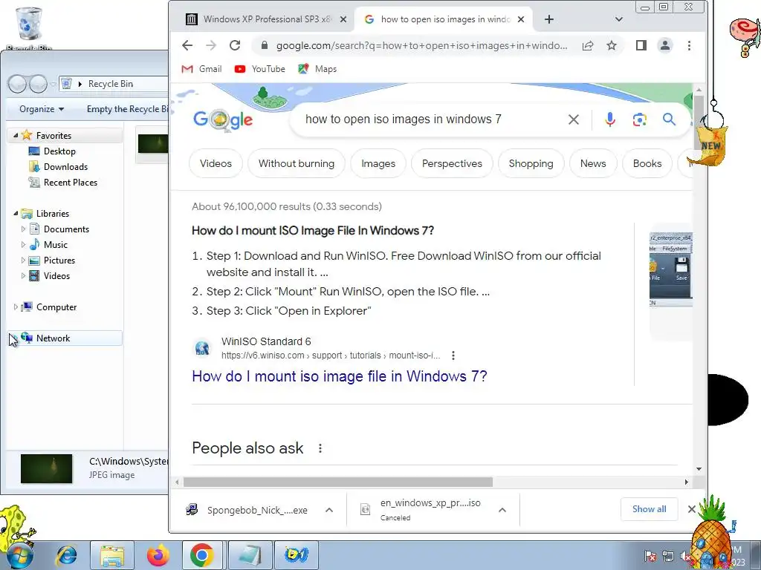
Task: Search by image with camera icon
Action: click(640, 119)
